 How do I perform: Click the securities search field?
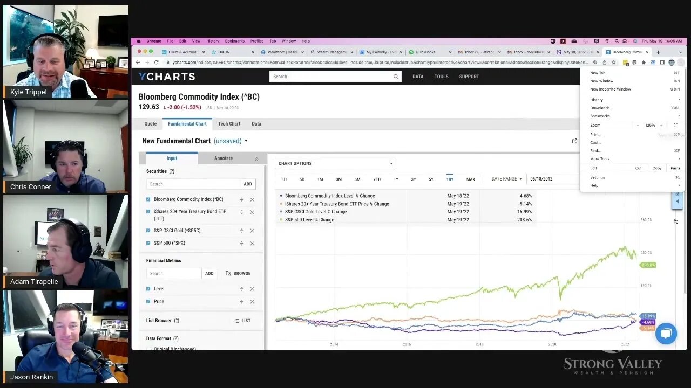point(193,184)
